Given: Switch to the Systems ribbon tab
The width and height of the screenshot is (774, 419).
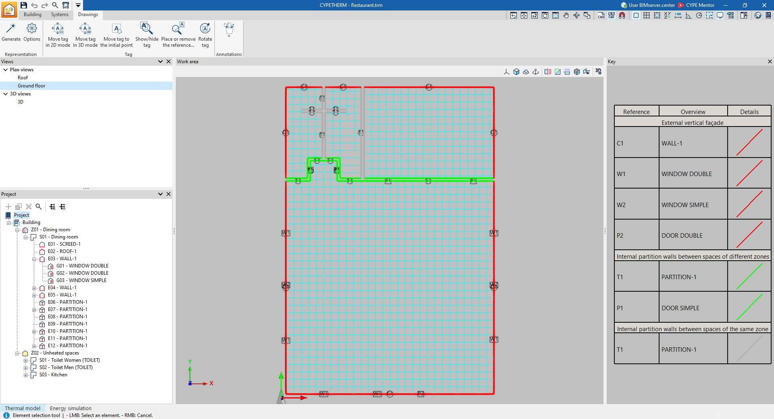Looking at the screenshot, I should click(60, 15).
